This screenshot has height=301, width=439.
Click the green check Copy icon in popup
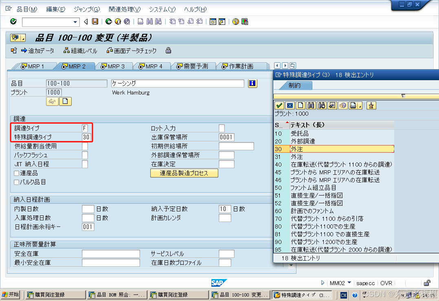pos(279,105)
